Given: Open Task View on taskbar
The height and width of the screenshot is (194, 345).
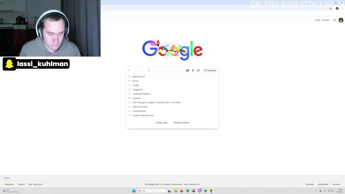Looking at the screenshot, I should (x=170, y=191).
